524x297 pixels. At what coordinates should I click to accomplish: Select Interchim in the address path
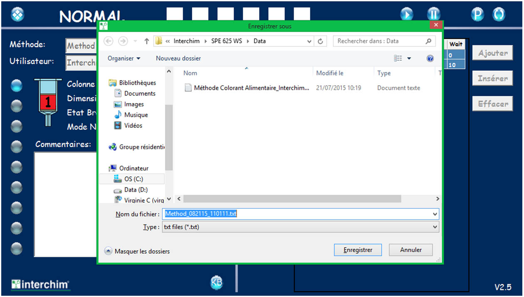(186, 41)
